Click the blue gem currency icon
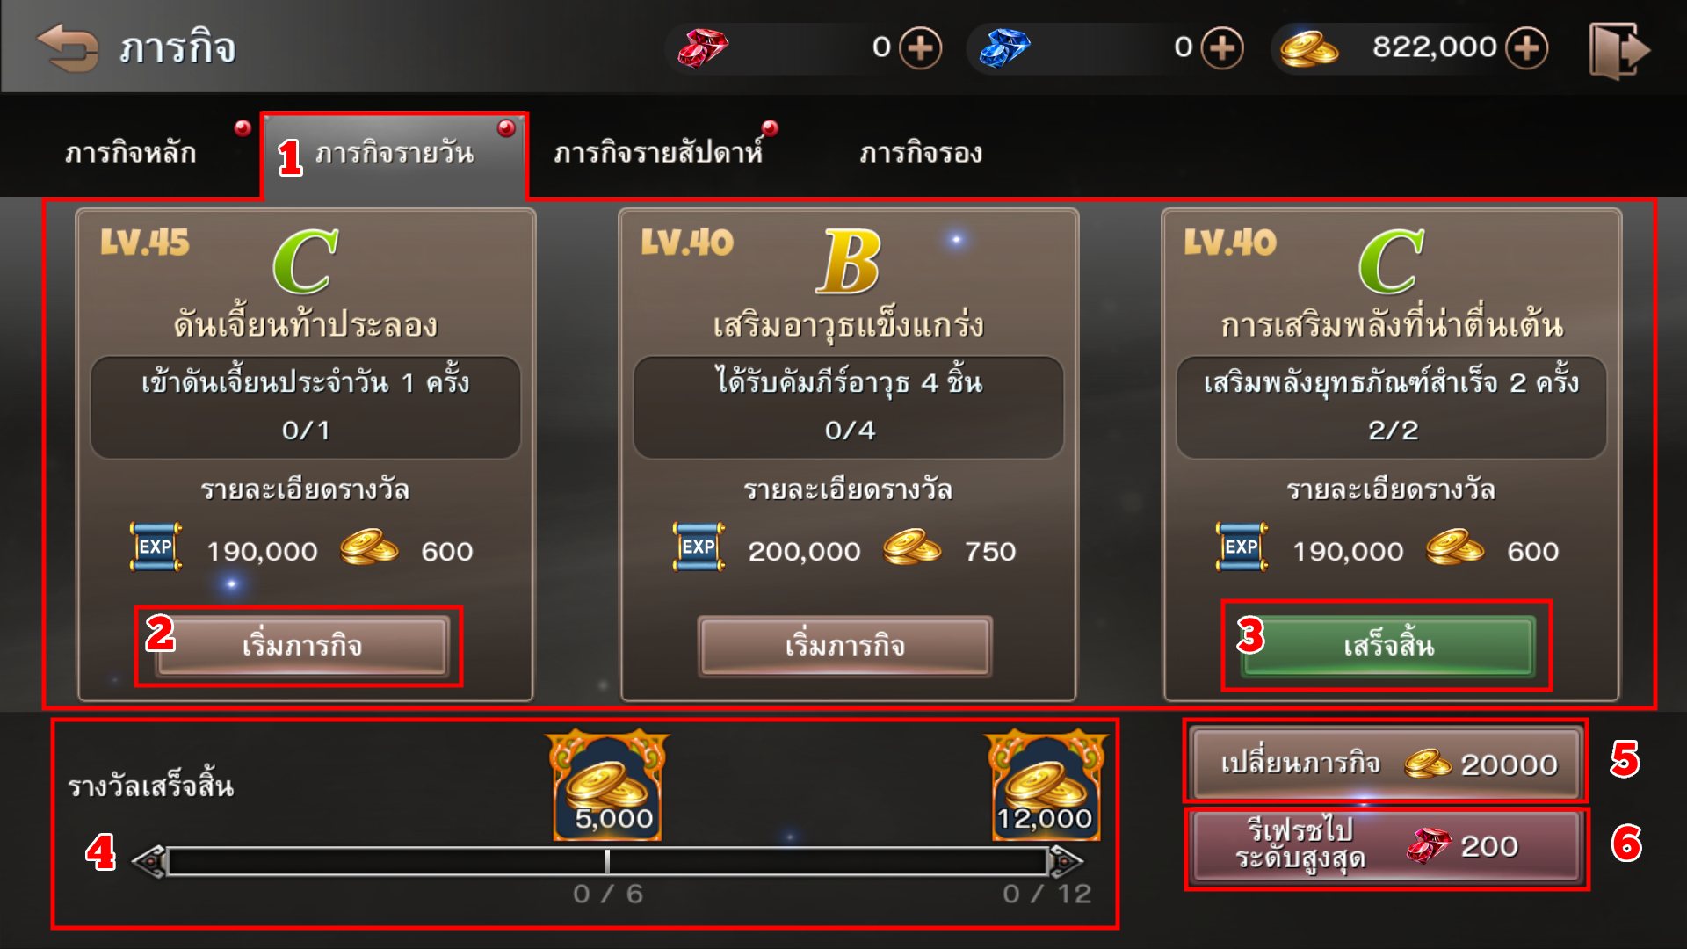Screen dimensions: 1687x949 click(x=1004, y=47)
